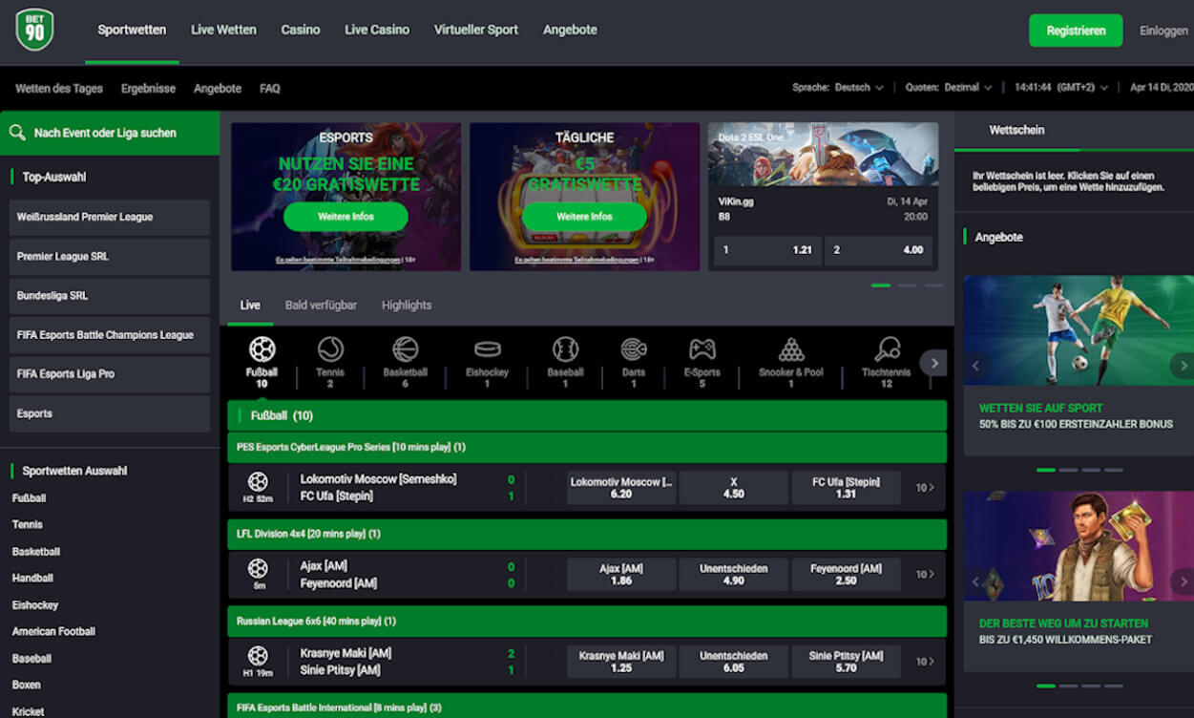The height and width of the screenshot is (718, 1194).
Task: Expand more markets for Lokomotiv Moscow match
Action: [x=925, y=488]
